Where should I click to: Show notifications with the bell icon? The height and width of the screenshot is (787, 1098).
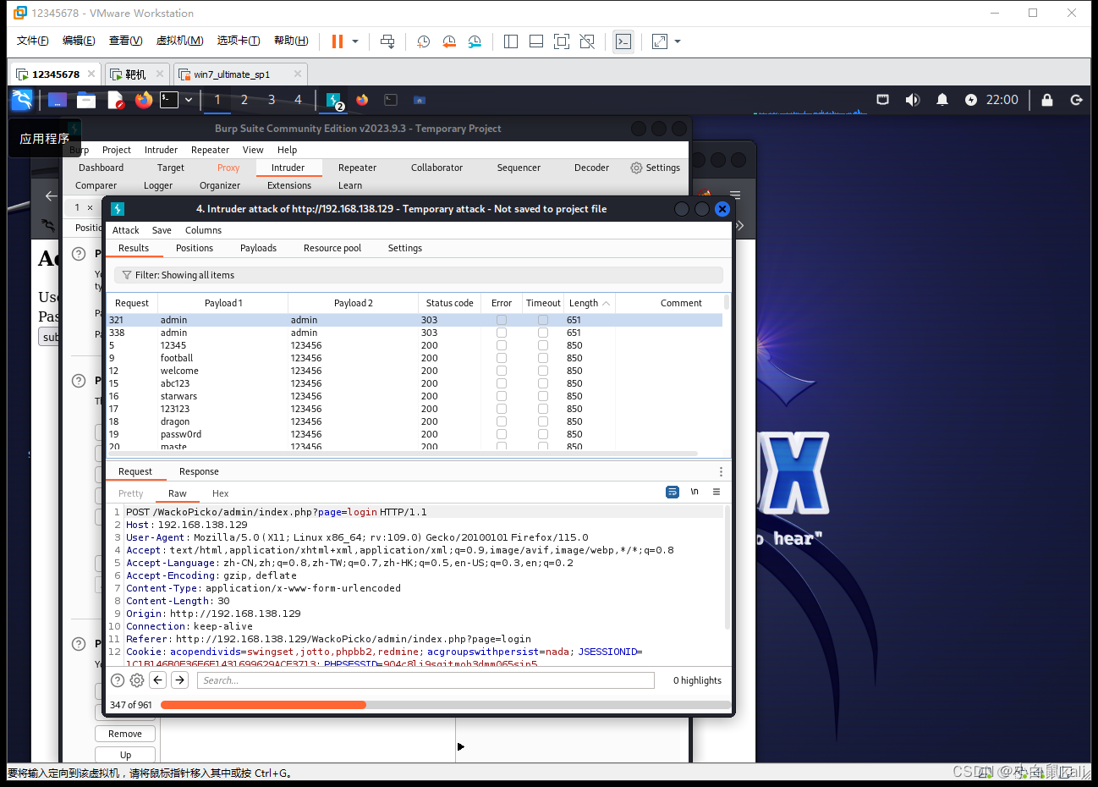(942, 100)
